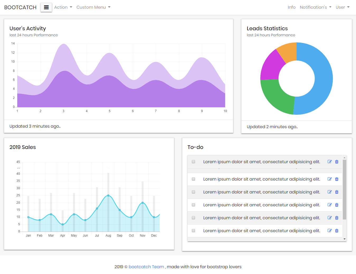
Task: Click the Nov data point on Sales chart
Action: pos(143,203)
